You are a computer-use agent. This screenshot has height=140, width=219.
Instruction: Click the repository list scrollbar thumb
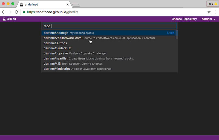click(177, 35)
